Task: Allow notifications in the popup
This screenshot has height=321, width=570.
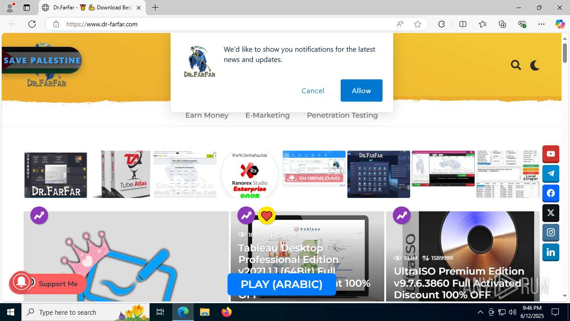Action: coord(361,91)
